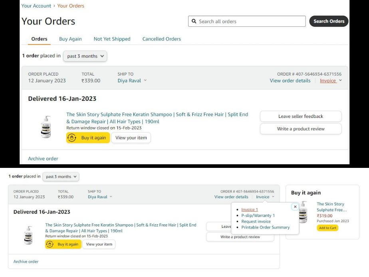This screenshot has height=277, width=369.
Task: Click the ₹339.00 total in top order
Action: click(x=91, y=81)
